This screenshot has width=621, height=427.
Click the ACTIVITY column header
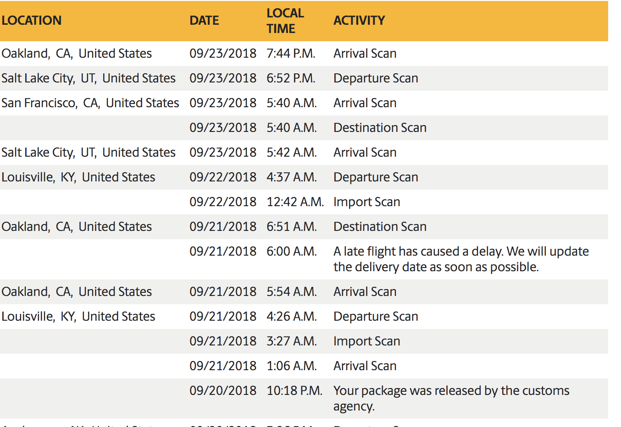click(359, 21)
